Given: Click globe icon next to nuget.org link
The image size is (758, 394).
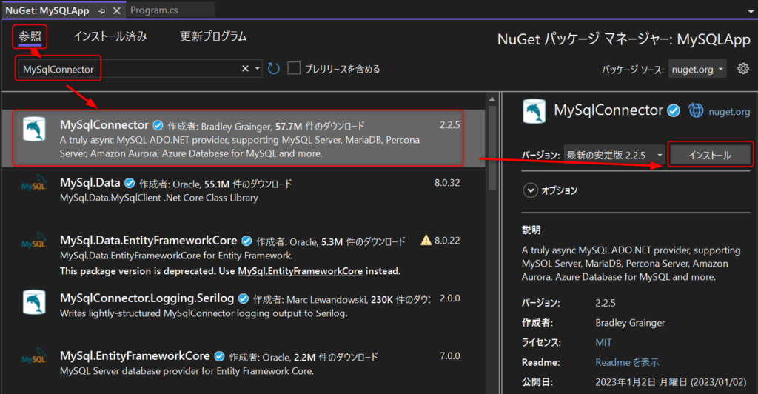Looking at the screenshot, I should 696,110.
